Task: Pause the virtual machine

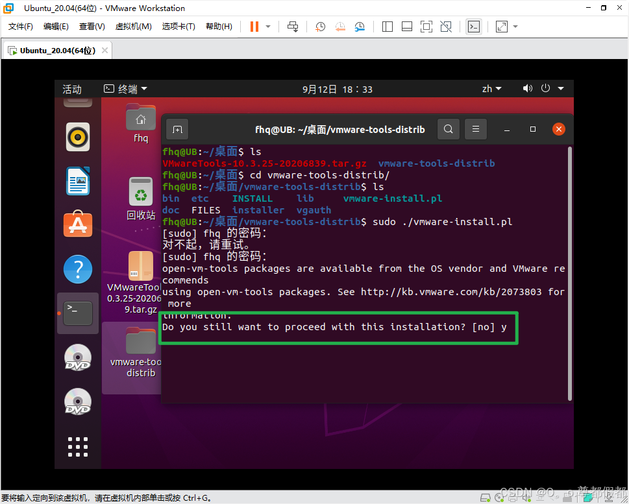Action: pos(254,27)
